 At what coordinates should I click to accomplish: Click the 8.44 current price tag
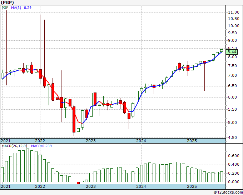(232, 52)
